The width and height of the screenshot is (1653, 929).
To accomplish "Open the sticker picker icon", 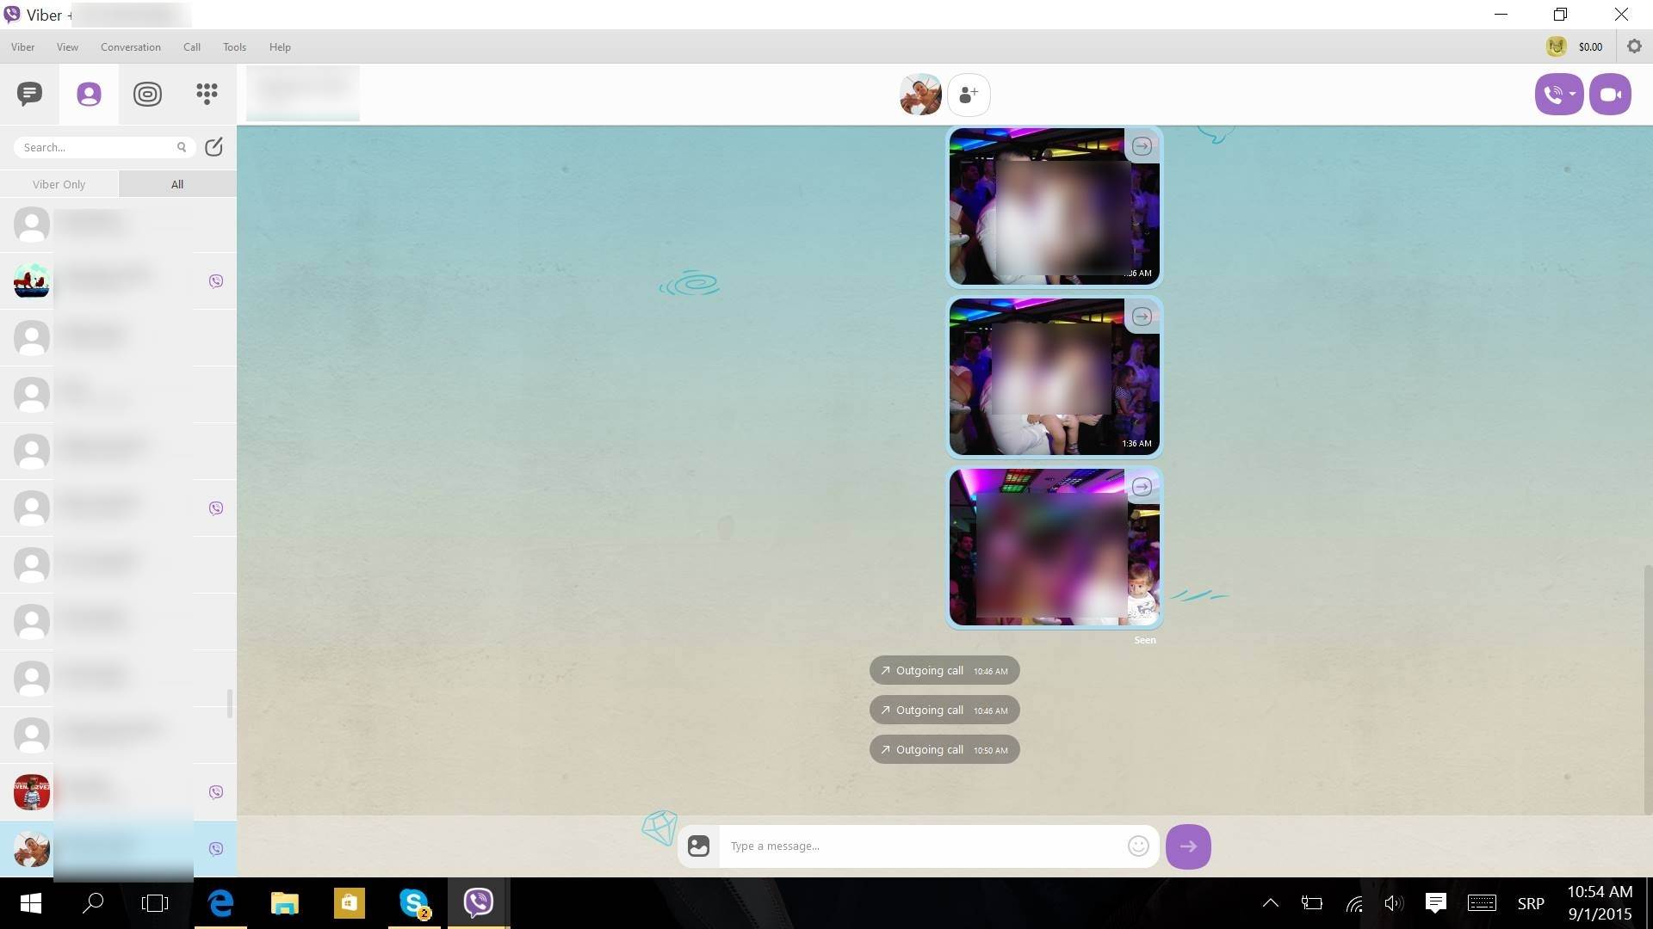I will [698, 846].
